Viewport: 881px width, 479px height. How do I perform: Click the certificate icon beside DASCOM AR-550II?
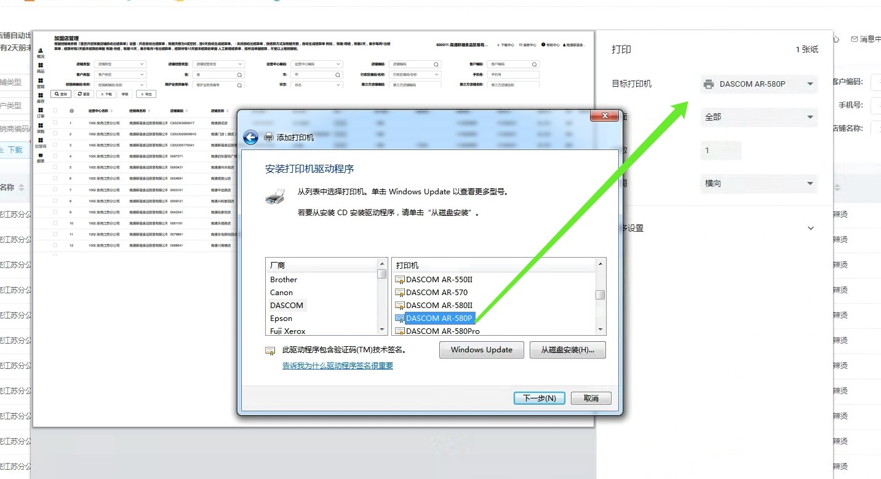point(399,280)
